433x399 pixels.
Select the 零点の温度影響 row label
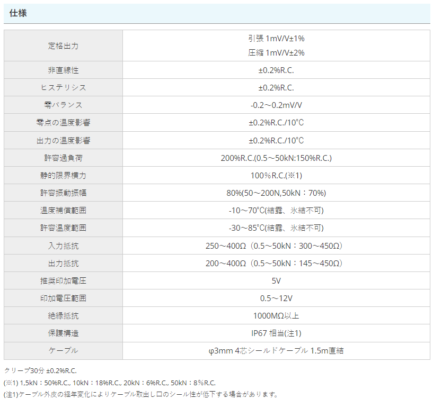[x=63, y=123]
